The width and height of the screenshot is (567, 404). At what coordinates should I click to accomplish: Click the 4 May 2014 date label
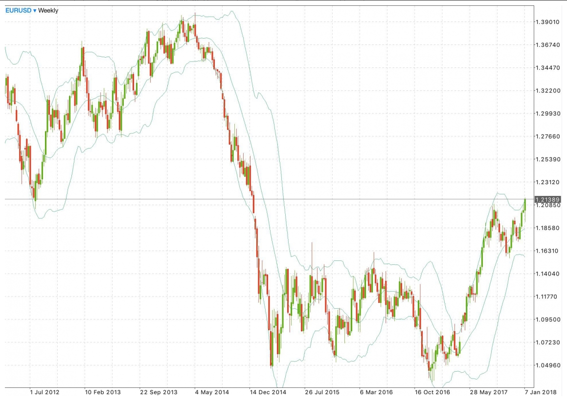pos(212,392)
